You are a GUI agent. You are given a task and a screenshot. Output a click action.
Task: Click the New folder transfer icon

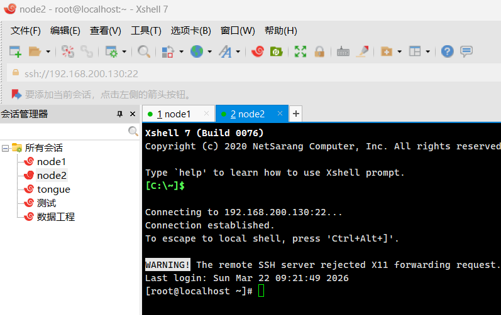(387, 51)
